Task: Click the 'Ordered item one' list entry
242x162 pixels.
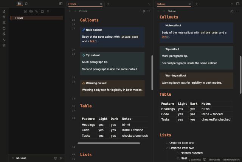Action: 181,143
